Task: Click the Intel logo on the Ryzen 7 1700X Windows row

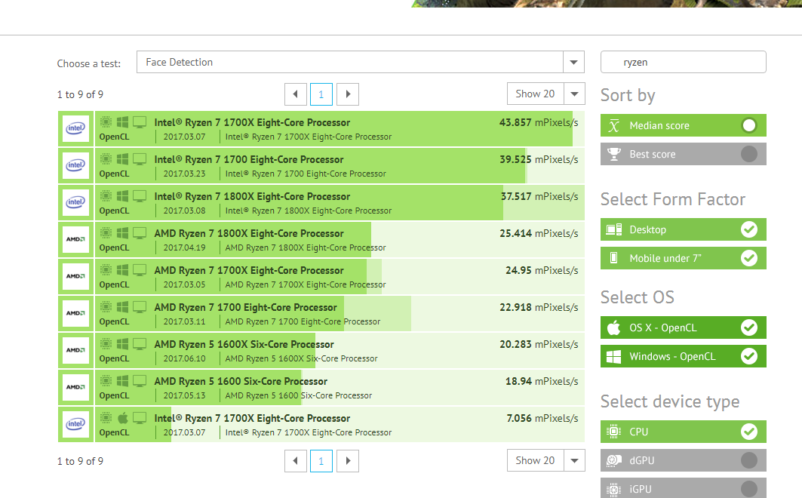Action: point(75,128)
